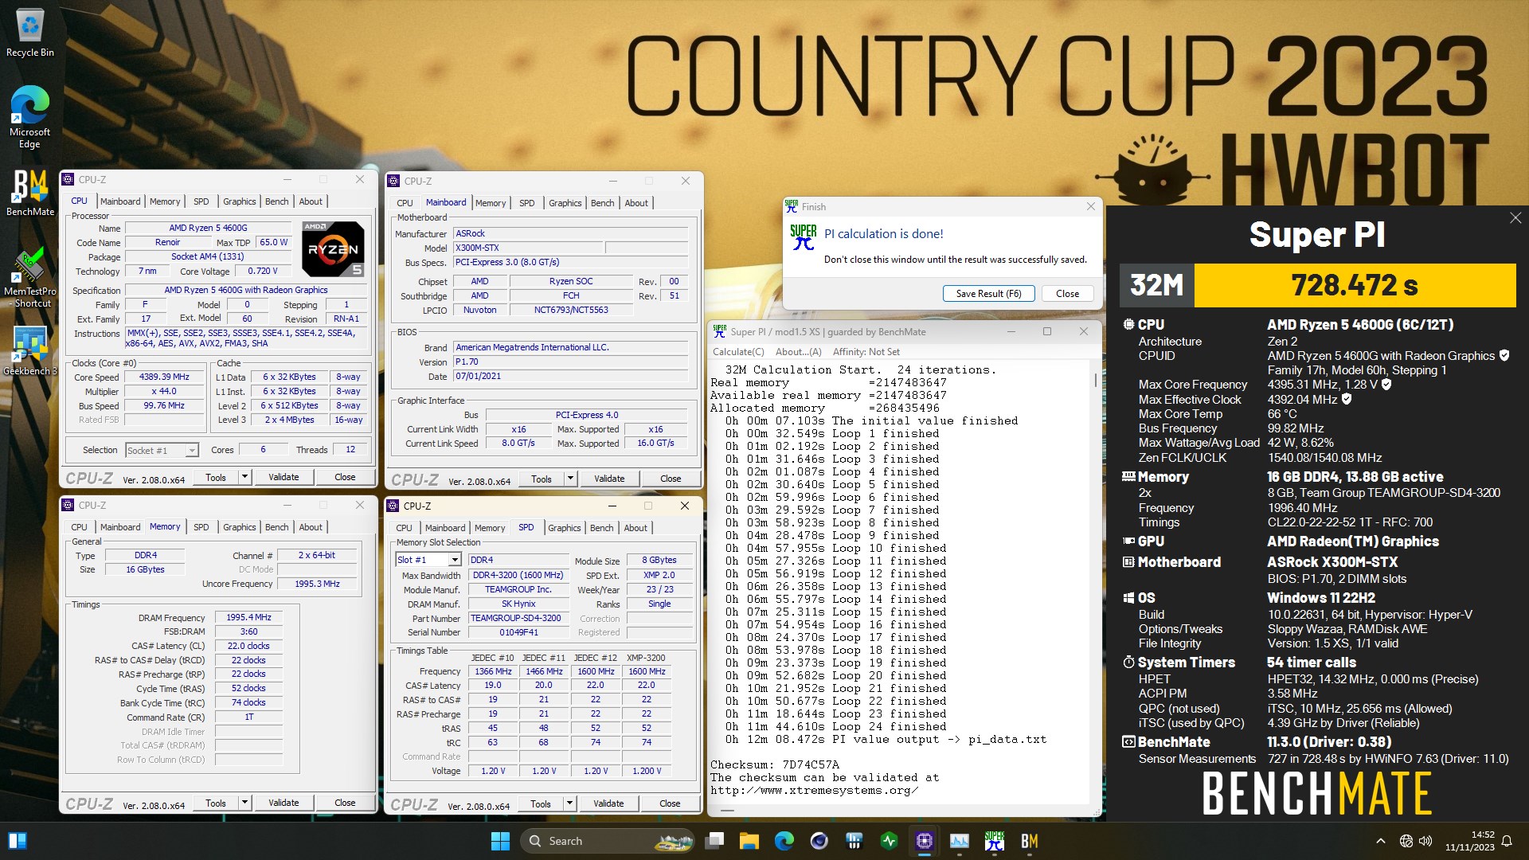Open the Mainboard tab in top-left CPU-Z
1529x860 pixels.
[x=120, y=201]
